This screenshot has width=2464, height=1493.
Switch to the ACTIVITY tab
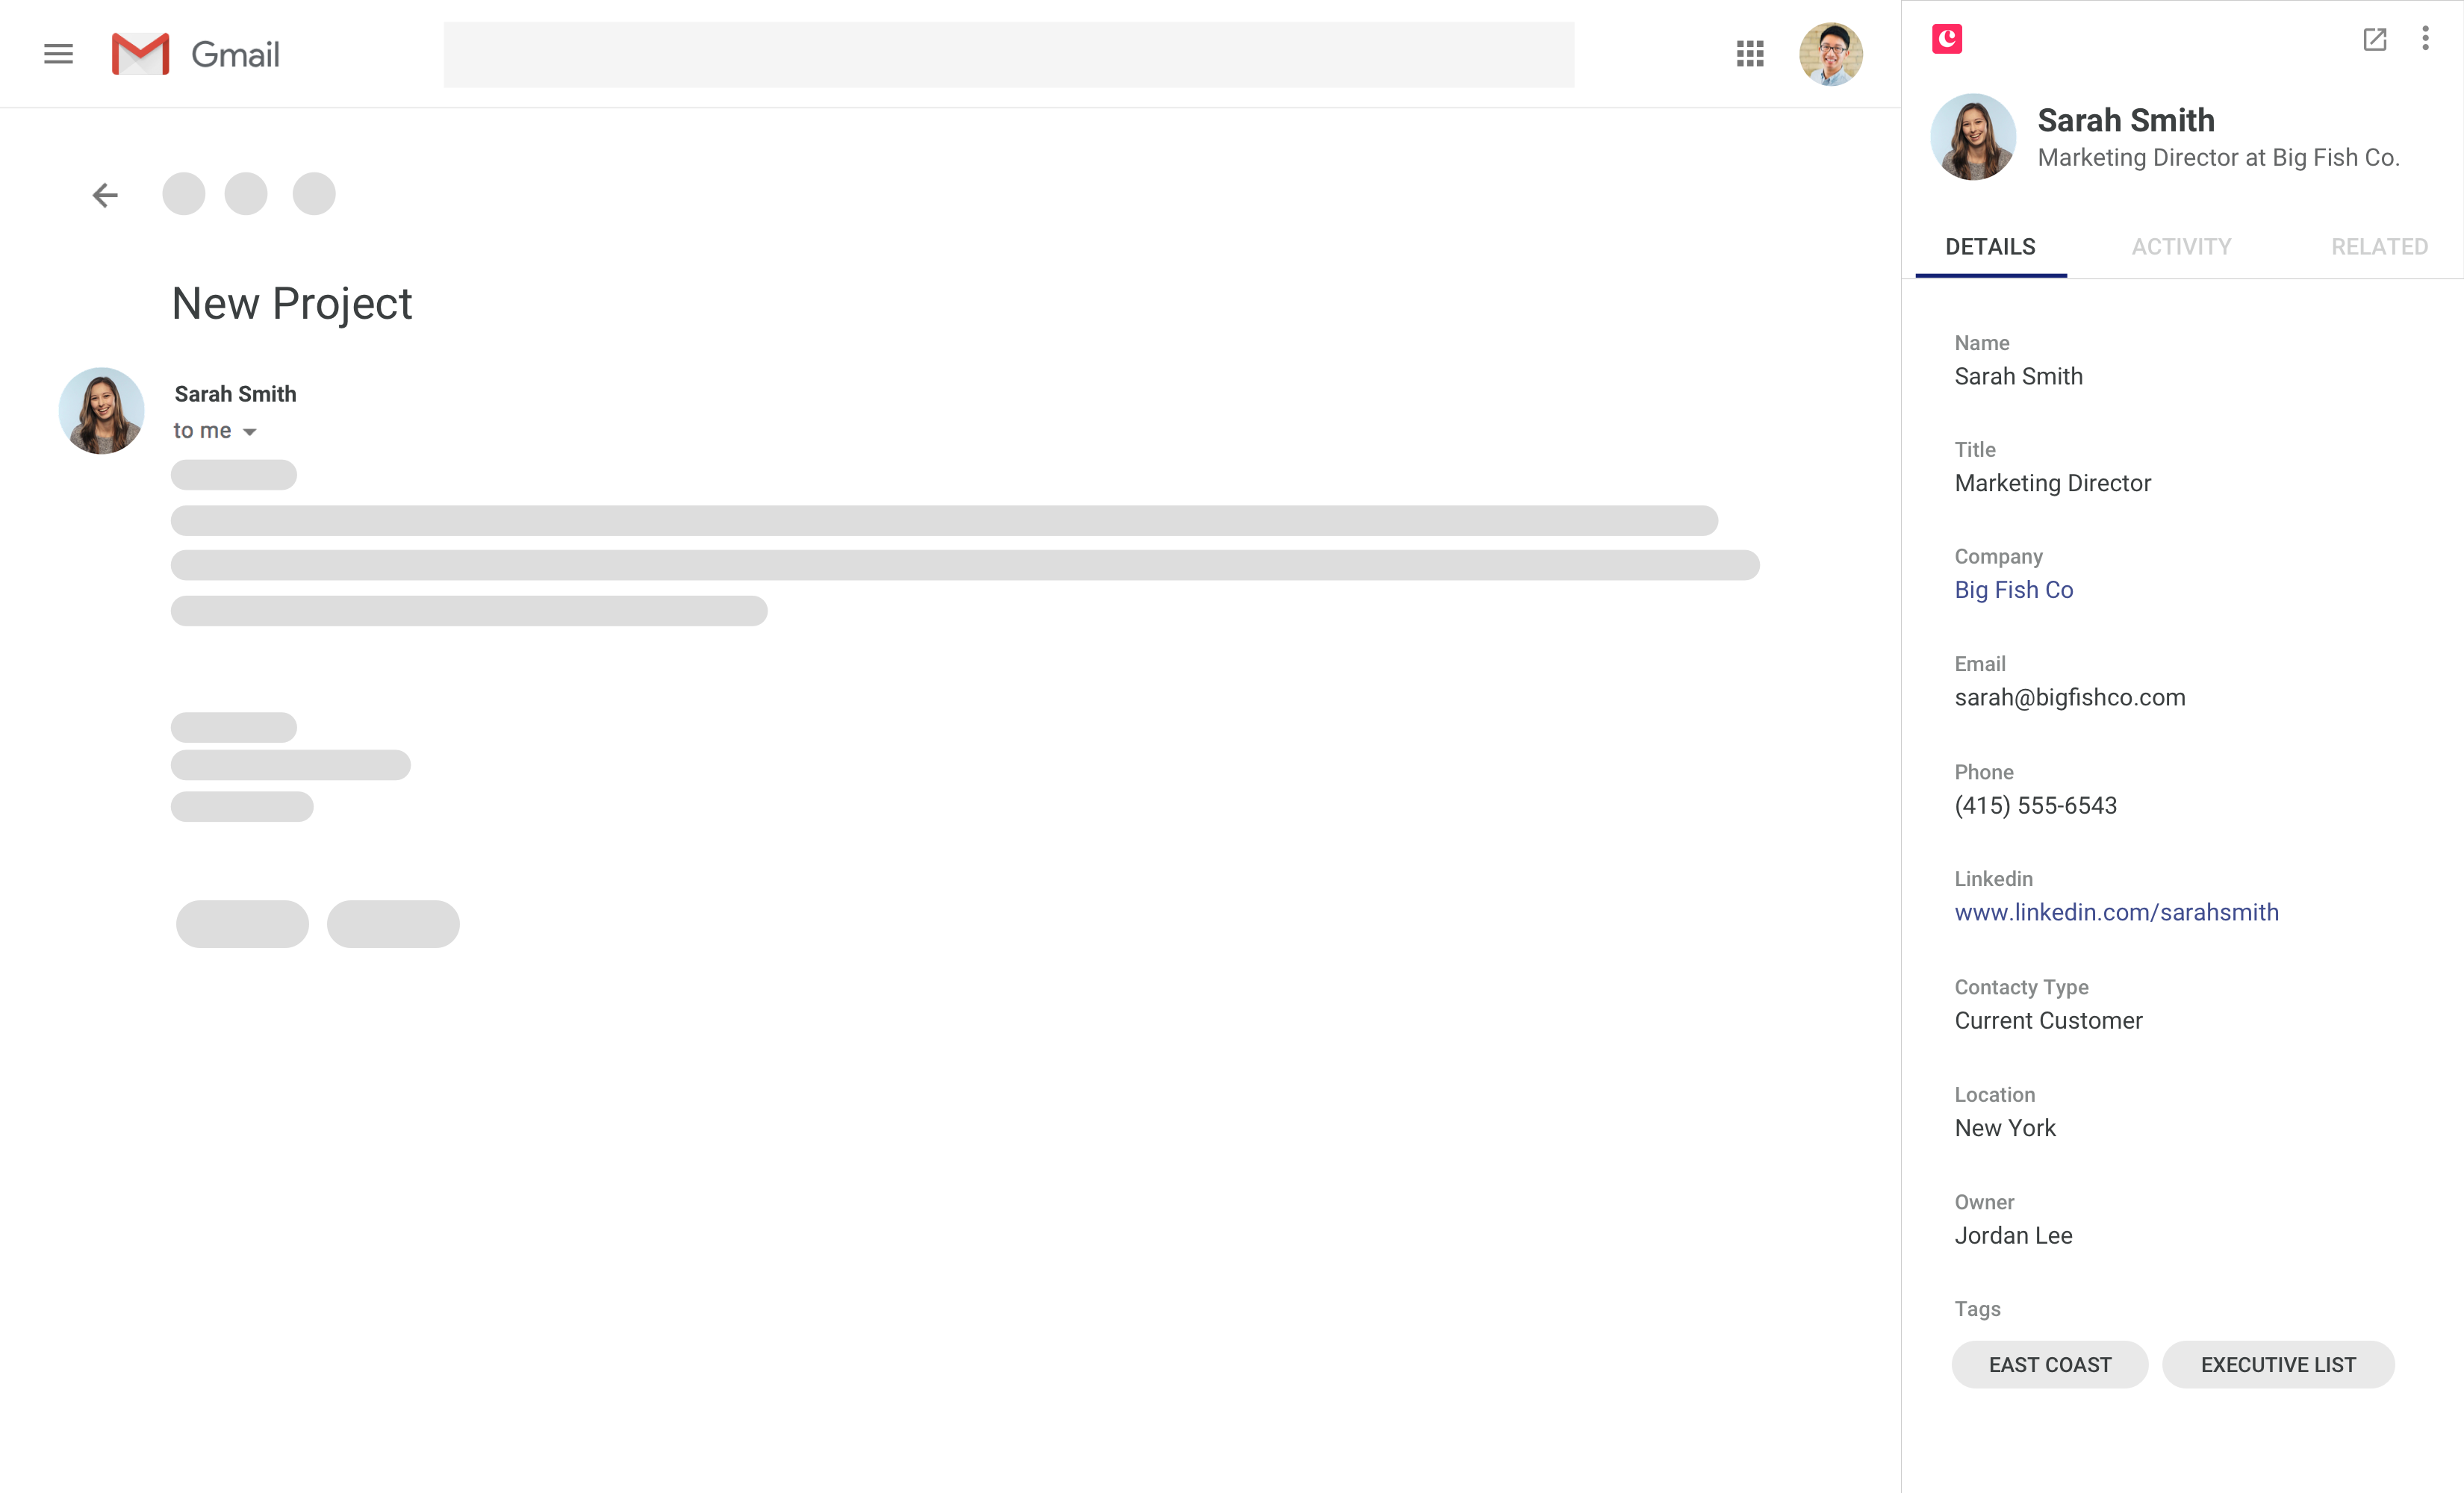point(2180,246)
